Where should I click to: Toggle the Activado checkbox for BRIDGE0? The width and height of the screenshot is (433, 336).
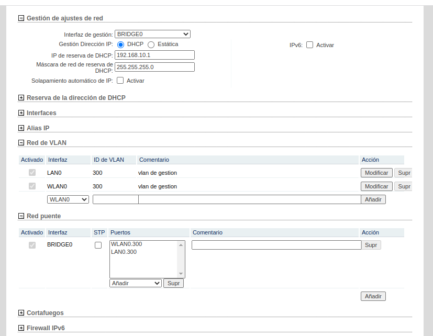32,245
